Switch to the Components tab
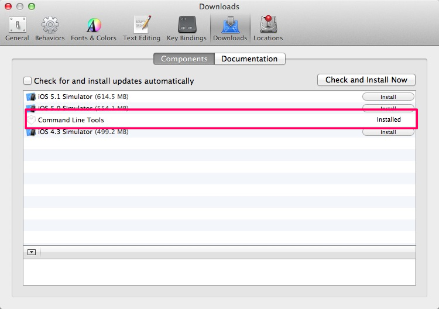The width and height of the screenshot is (439, 309). (x=184, y=59)
